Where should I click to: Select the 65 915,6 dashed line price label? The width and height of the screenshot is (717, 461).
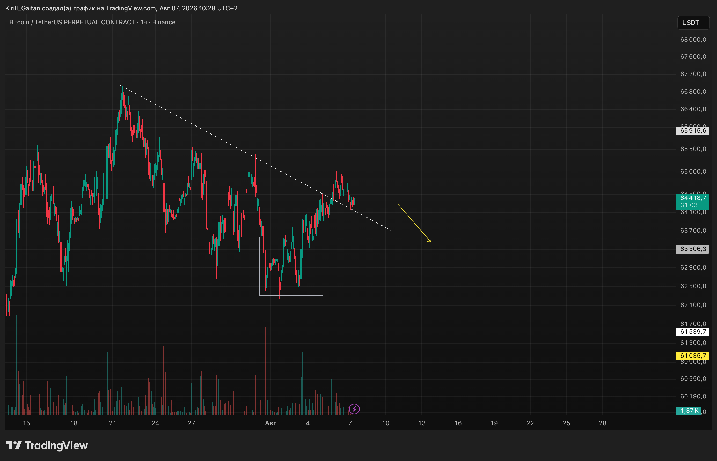point(693,131)
